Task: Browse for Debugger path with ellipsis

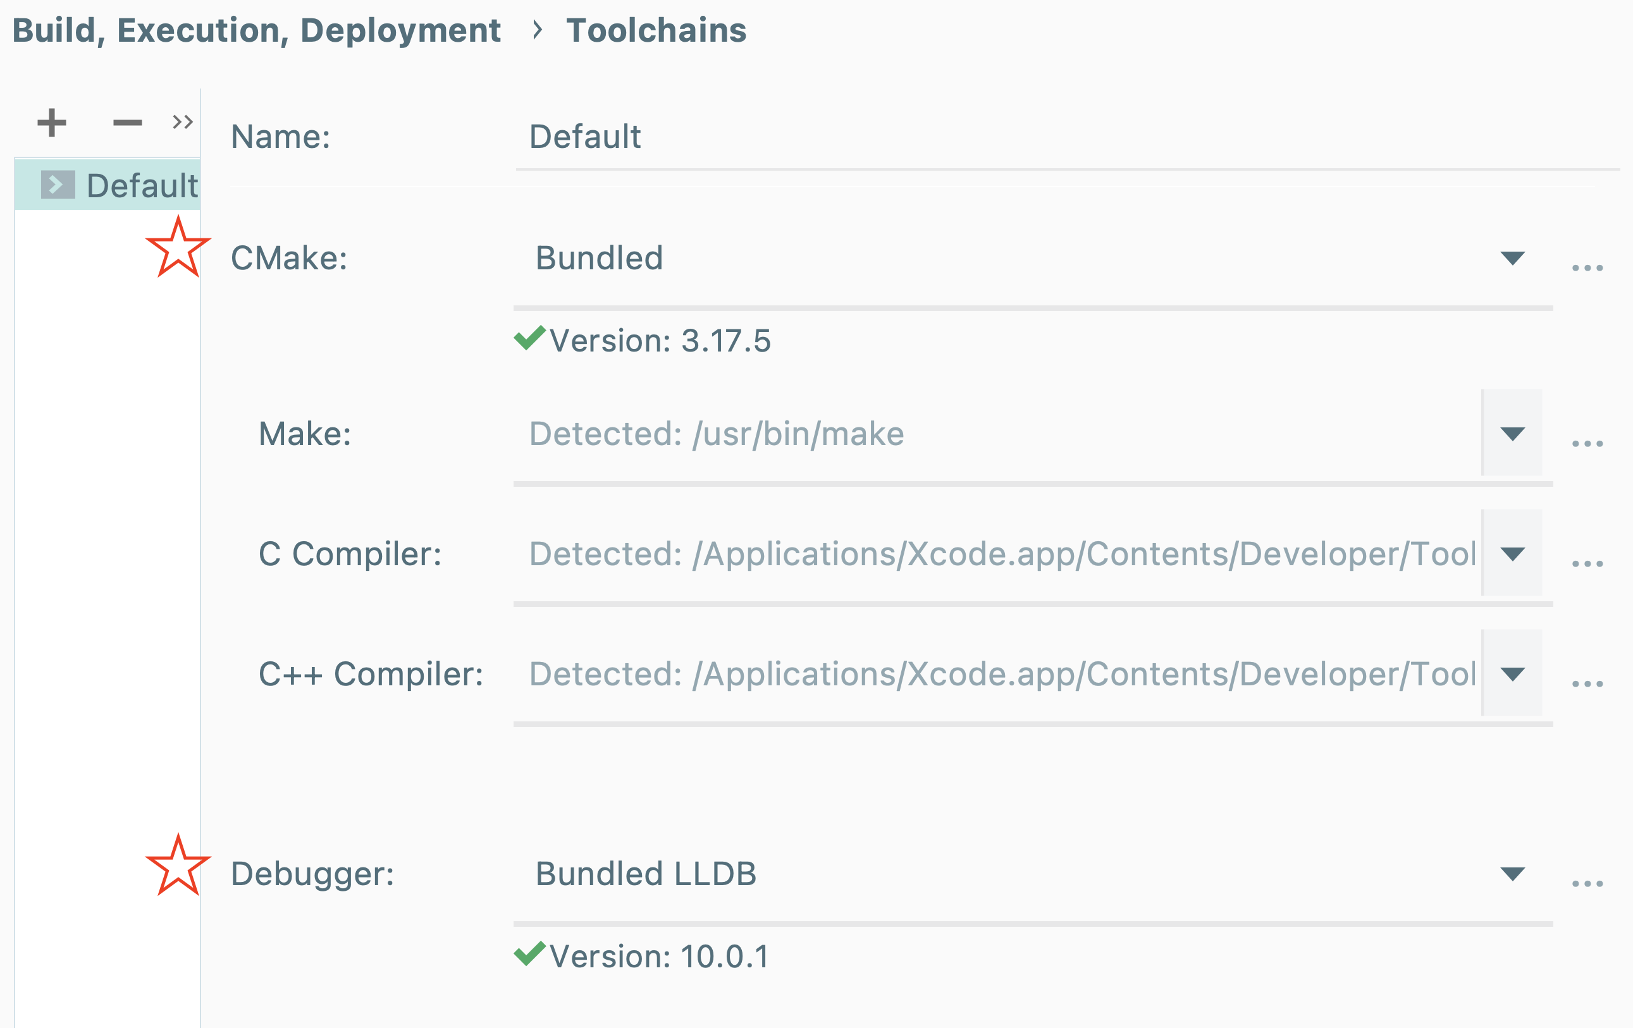Action: click(x=1587, y=883)
